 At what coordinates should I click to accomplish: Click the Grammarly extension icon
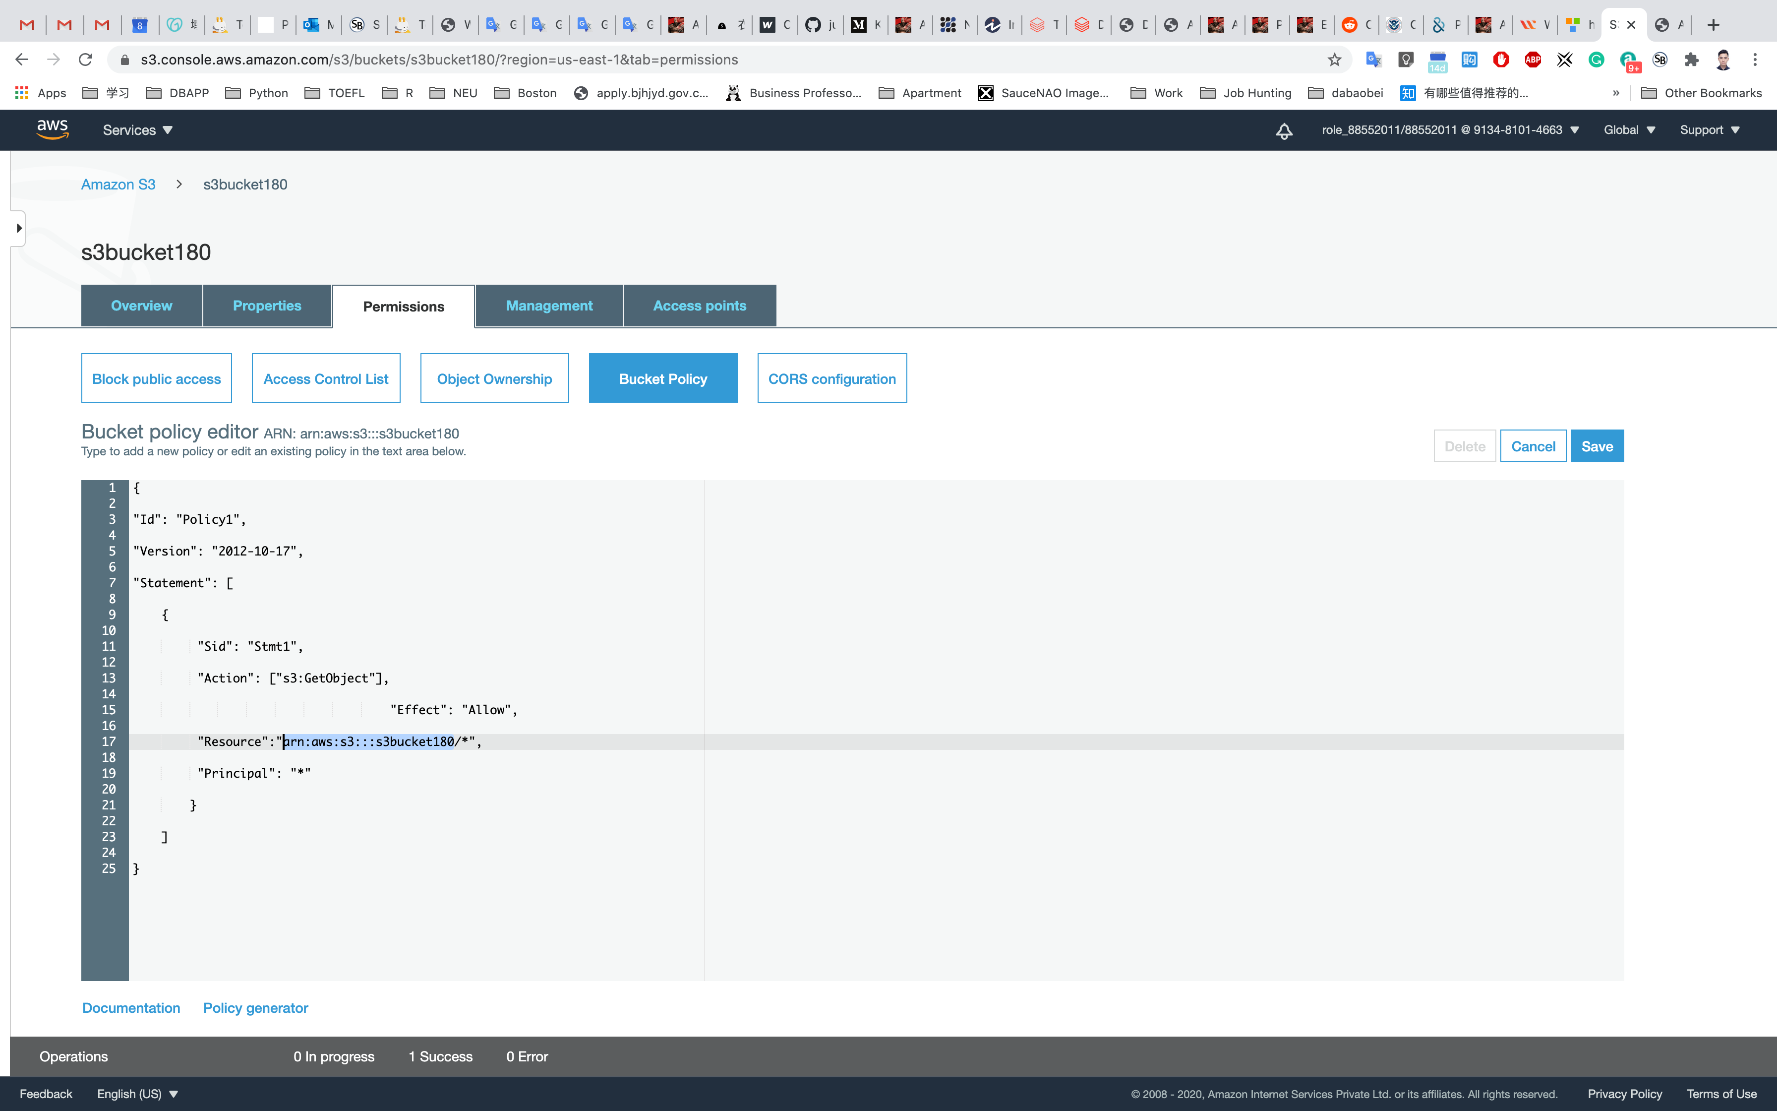click(x=1596, y=60)
